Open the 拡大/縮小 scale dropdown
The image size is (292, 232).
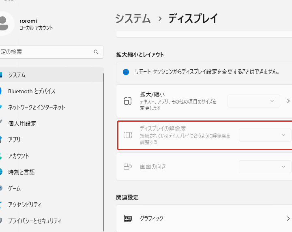254,101
